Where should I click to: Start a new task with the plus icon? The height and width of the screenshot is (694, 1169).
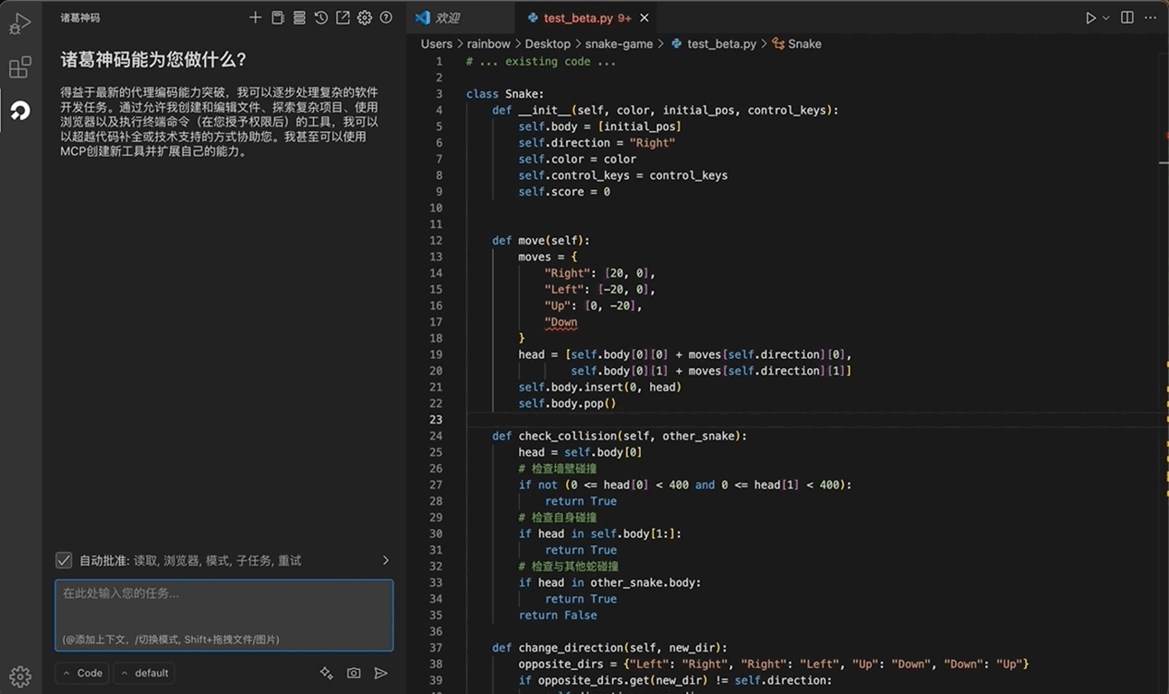(x=256, y=18)
